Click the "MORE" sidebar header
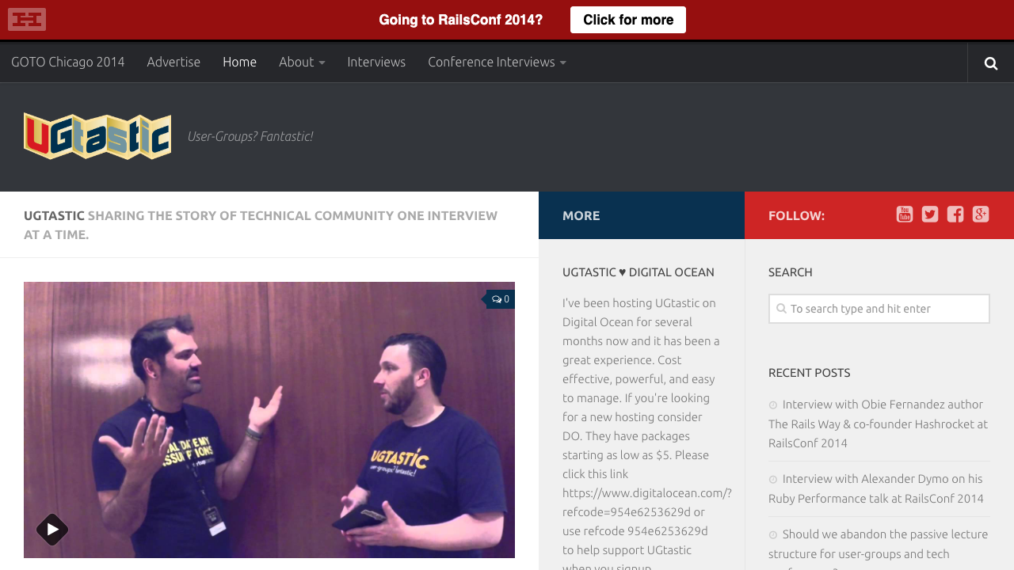 581,215
